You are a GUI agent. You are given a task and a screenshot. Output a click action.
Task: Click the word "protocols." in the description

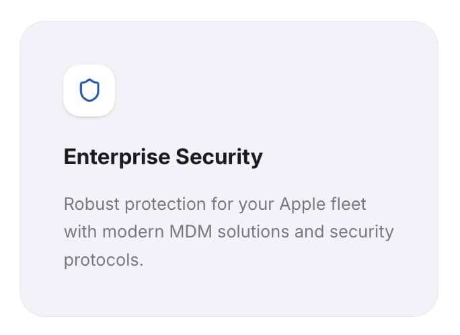tap(104, 260)
